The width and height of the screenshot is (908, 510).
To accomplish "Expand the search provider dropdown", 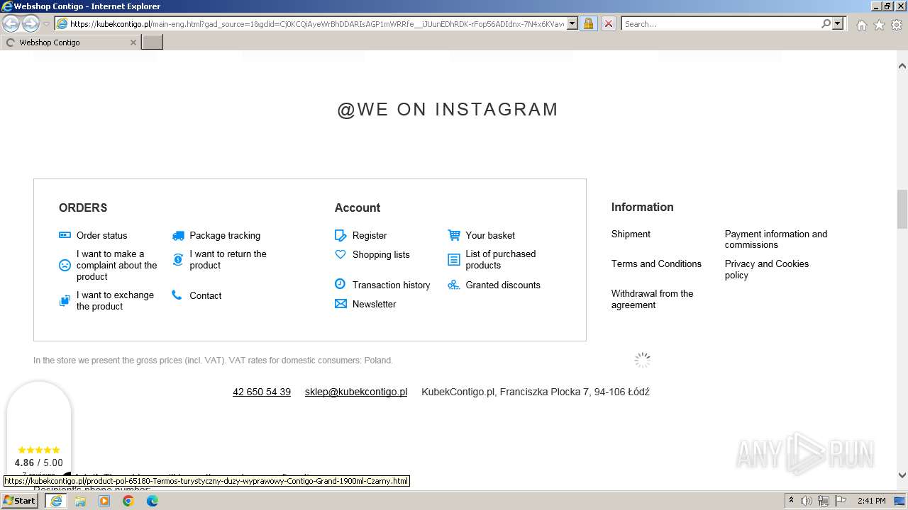I will [x=838, y=23].
